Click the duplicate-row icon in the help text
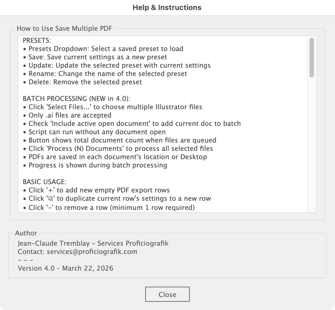The height and width of the screenshot is (310, 335). (x=50, y=199)
